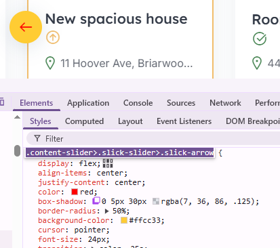Screen dimensions: 280x248
Task: Click the green location pin beside 11 Hoover Ave
Action: [x=50, y=63]
